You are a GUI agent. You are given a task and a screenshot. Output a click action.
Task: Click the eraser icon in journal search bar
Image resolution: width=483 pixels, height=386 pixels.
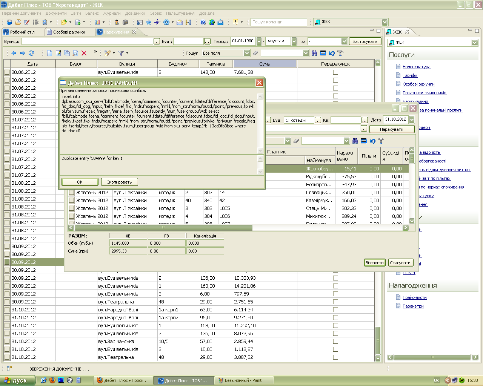[255, 53]
